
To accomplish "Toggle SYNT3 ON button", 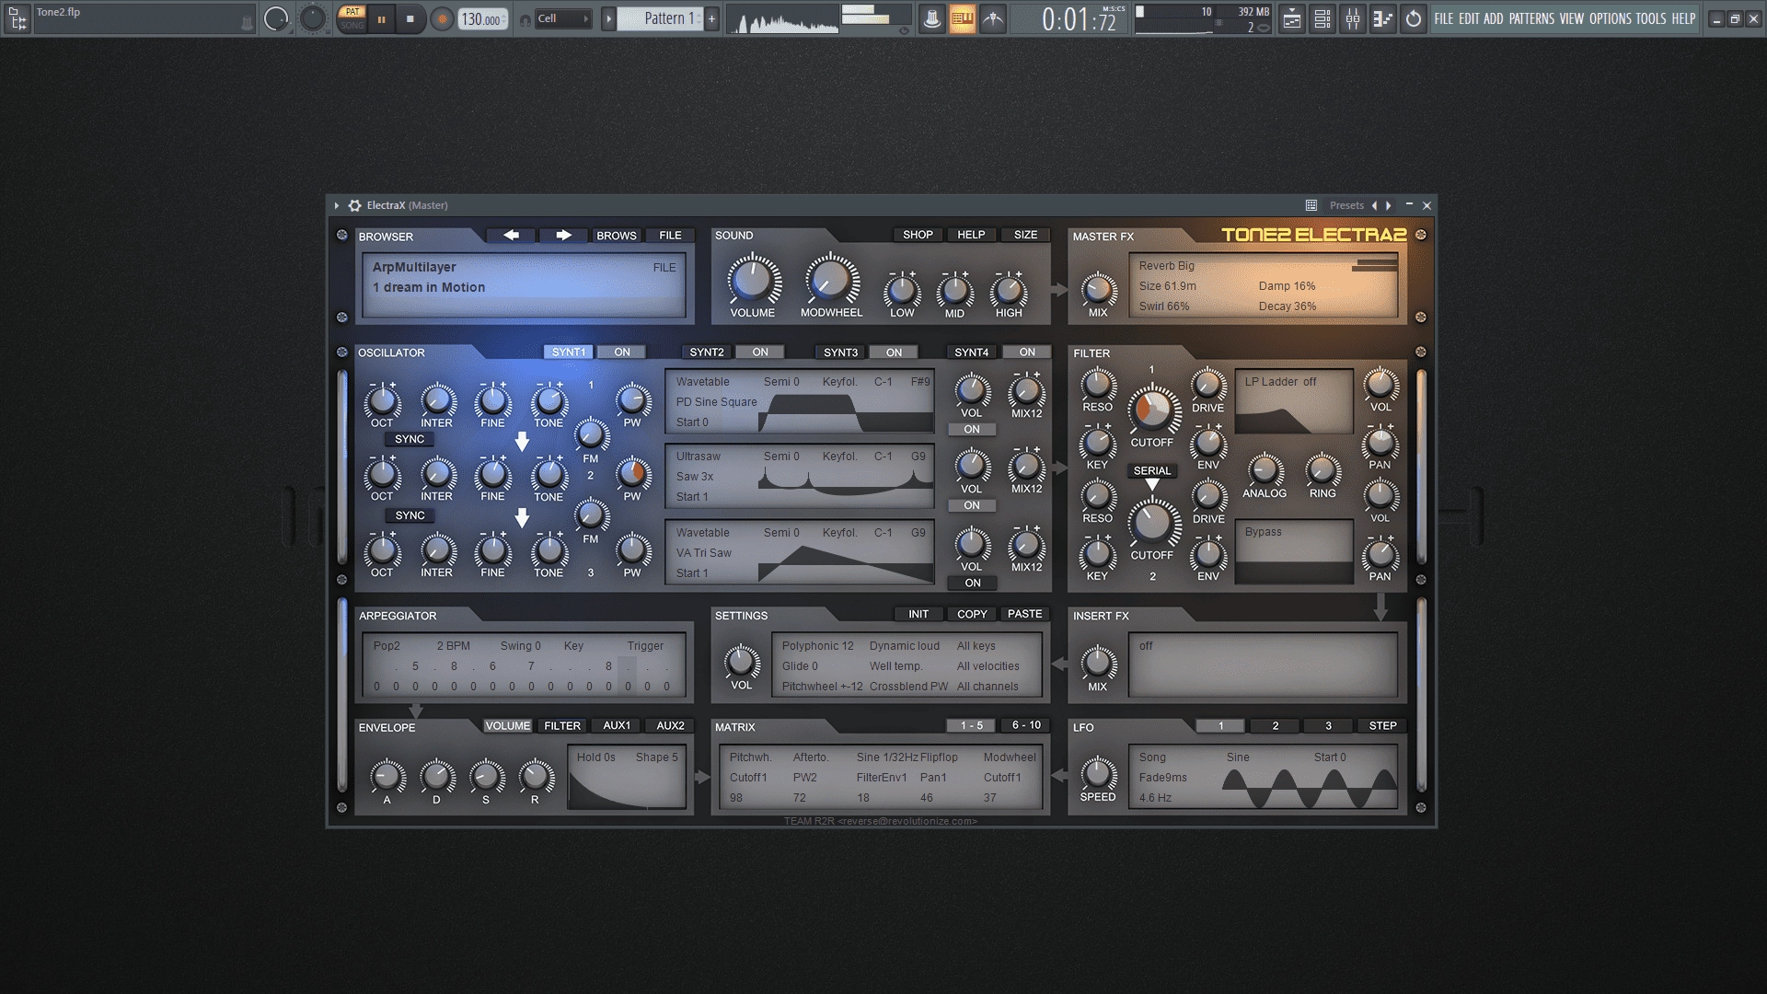I will pyautogui.click(x=895, y=353).
